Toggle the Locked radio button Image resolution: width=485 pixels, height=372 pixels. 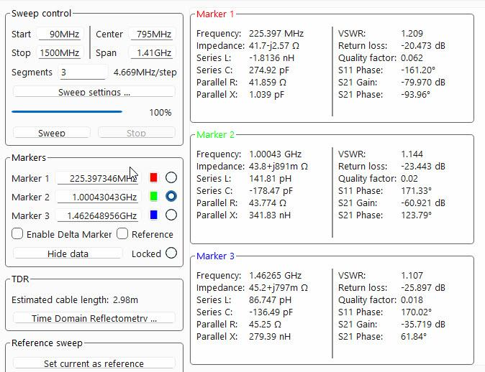tap(171, 253)
